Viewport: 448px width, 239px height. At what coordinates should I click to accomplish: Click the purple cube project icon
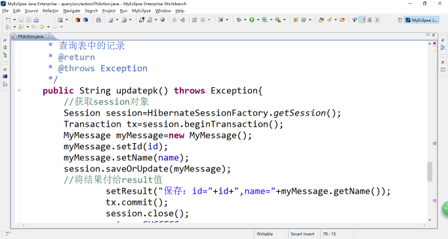(x=77, y=20)
